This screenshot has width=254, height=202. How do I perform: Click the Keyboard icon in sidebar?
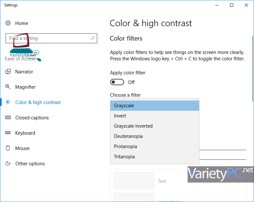tap(8, 133)
